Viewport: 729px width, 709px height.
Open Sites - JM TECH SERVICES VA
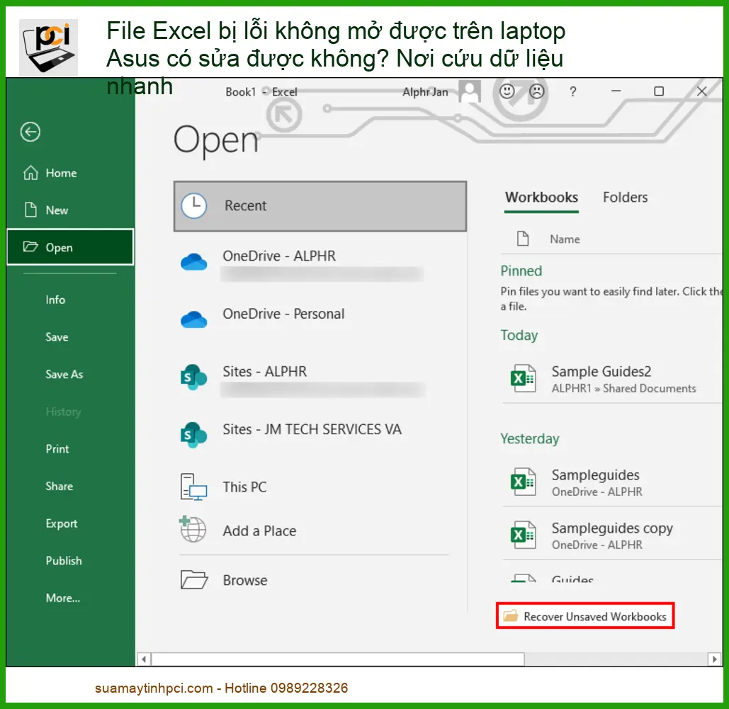coord(312,429)
